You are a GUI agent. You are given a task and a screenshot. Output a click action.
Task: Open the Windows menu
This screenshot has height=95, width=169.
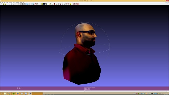coord(17,2)
